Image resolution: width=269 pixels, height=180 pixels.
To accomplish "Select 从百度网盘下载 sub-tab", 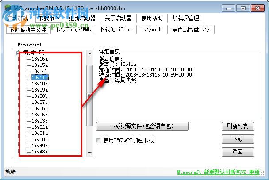I will pos(191,30).
